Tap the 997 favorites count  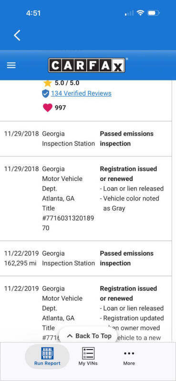[x=61, y=108]
